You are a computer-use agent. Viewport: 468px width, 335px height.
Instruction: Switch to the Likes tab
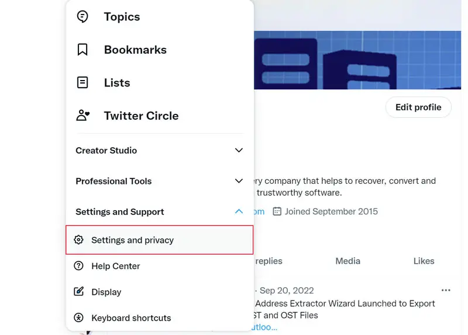click(x=424, y=261)
